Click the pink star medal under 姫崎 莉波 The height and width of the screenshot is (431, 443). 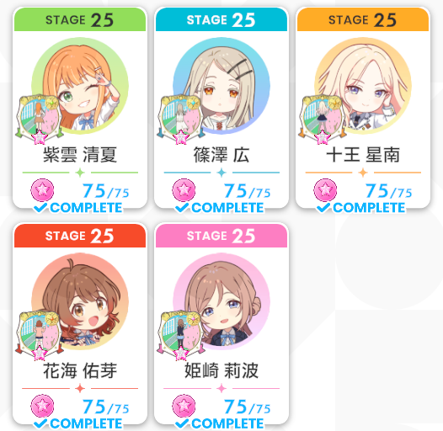pyautogui.click(x=184, y=406)
